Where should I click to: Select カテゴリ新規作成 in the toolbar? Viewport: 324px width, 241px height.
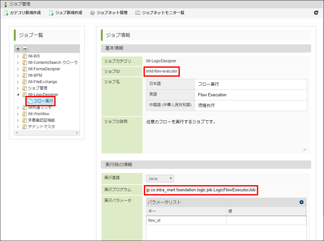click(23, 13)
